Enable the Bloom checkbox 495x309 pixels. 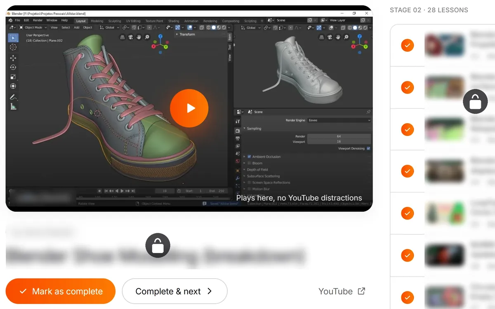pos(249,163)
